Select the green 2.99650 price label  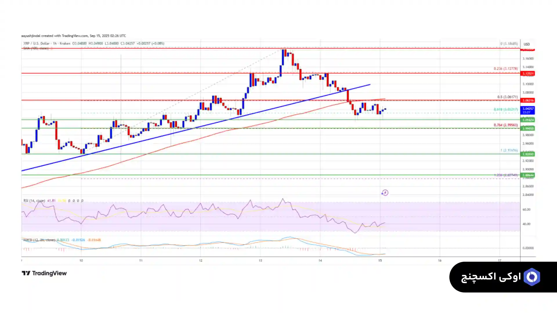click(x=528, y=128)
